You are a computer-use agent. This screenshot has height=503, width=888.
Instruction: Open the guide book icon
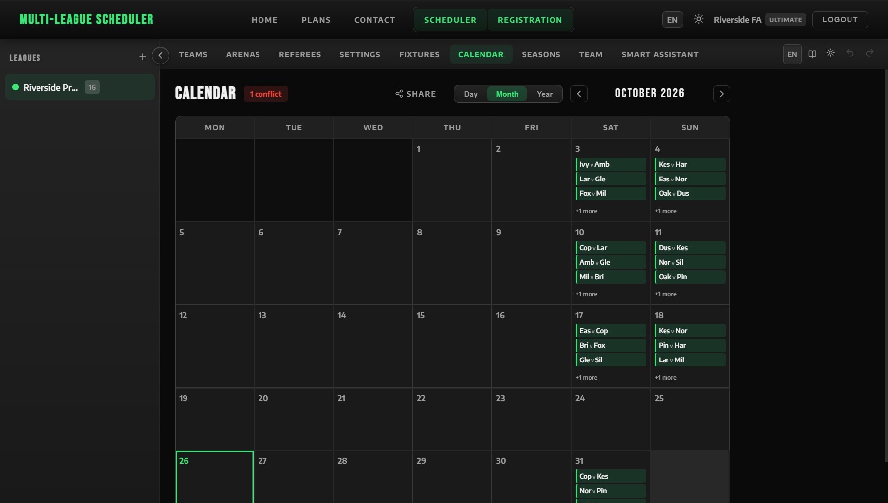click(812, 54)
